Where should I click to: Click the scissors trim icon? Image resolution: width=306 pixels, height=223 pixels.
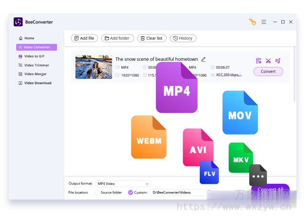(268, 61)
